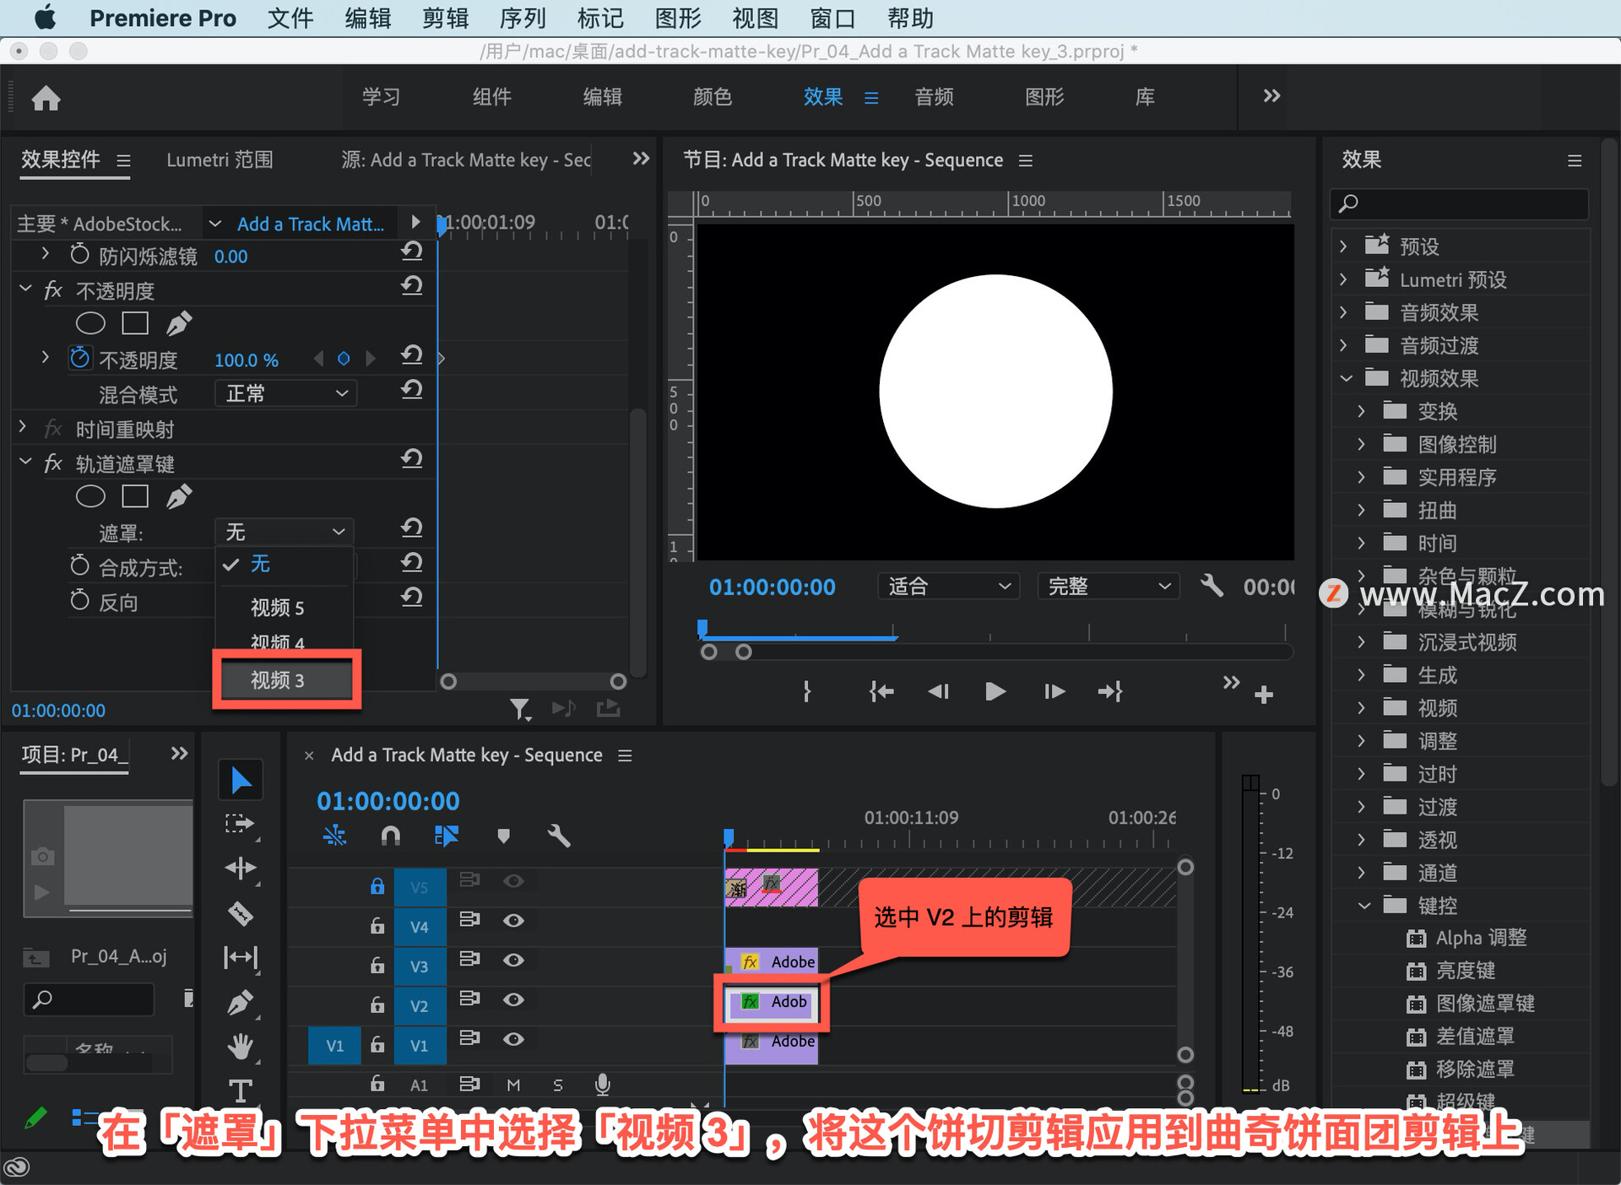This screenshot has width=1621, height=1185.
Task: Add a marker in the timeline
Action: pyautogui.click(x=504, y=836)
